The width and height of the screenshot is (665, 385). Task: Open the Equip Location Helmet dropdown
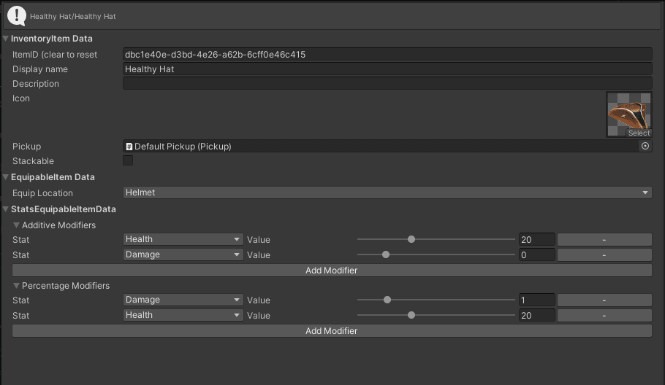[387, 192]
